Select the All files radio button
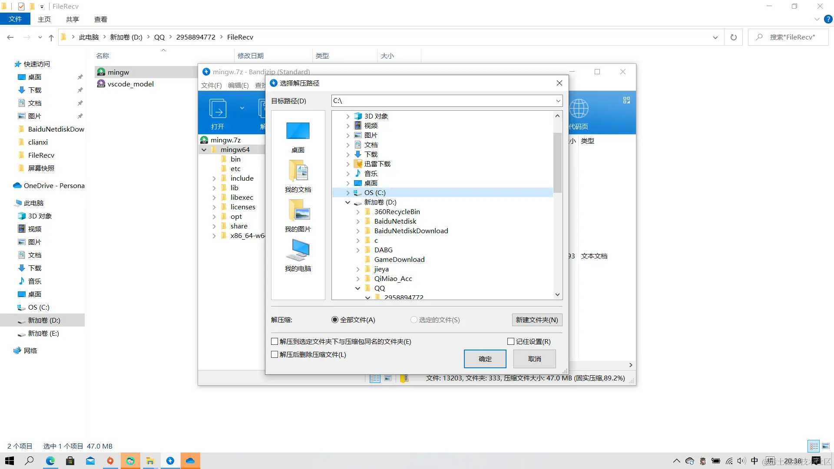The width and height of the screenshot is (834, 469). (x=335, y=320)
